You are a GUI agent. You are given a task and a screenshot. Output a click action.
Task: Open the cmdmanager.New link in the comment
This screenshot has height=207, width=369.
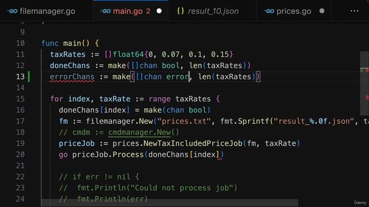click(140, 132)
